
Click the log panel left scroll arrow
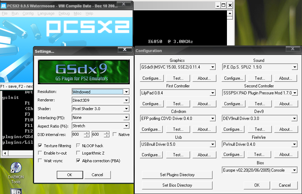pyautogui.click(x=5, y=153)
